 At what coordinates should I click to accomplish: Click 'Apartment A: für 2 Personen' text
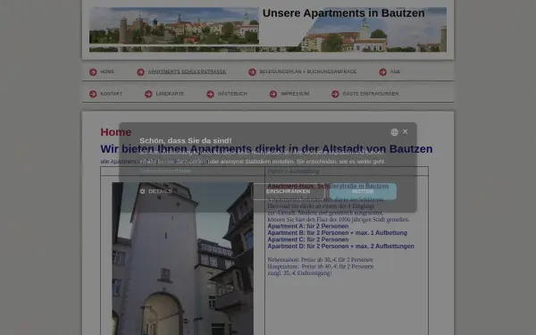pos(308,226)
